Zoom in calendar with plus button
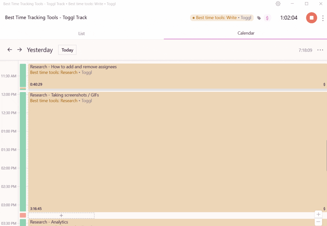The image size is (327, 226). click(x=318, y=214)
